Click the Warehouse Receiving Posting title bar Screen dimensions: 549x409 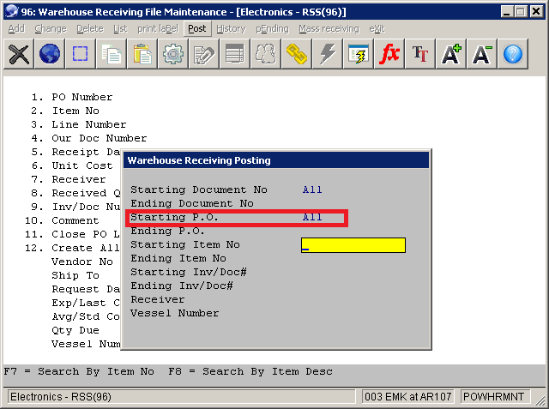276,160
